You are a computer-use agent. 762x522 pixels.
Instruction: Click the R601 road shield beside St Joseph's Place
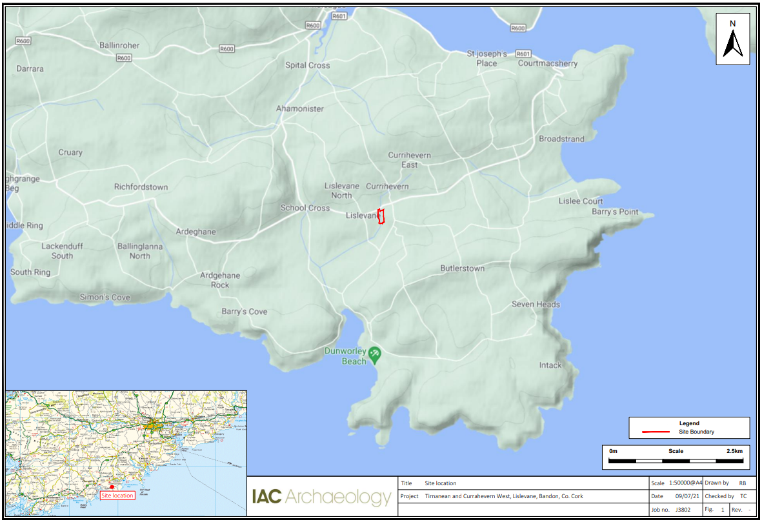(x=523, y=54)
